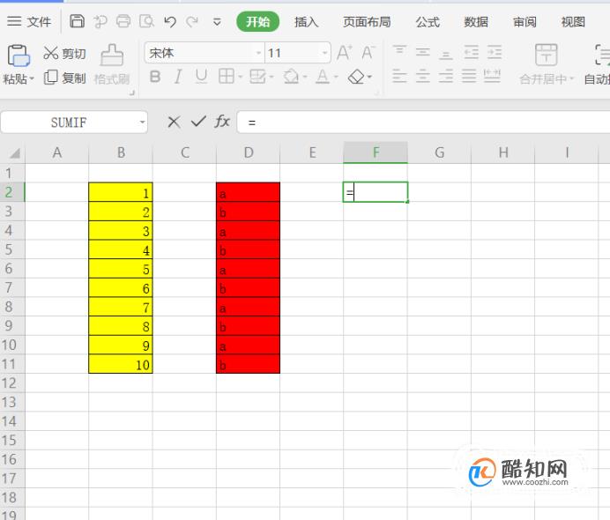Increase the indent
The image size is (610, 520).
click(495, 52)
